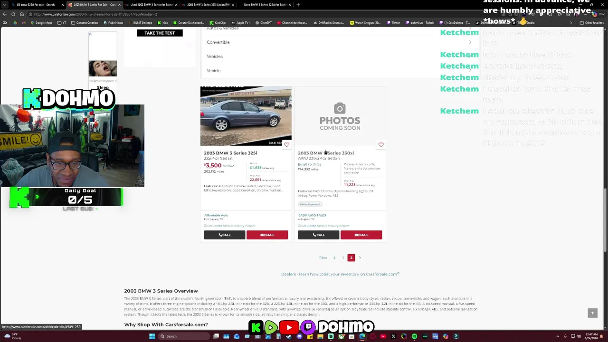
Task: Go to the next results page arrow
Action: [360, 257]
